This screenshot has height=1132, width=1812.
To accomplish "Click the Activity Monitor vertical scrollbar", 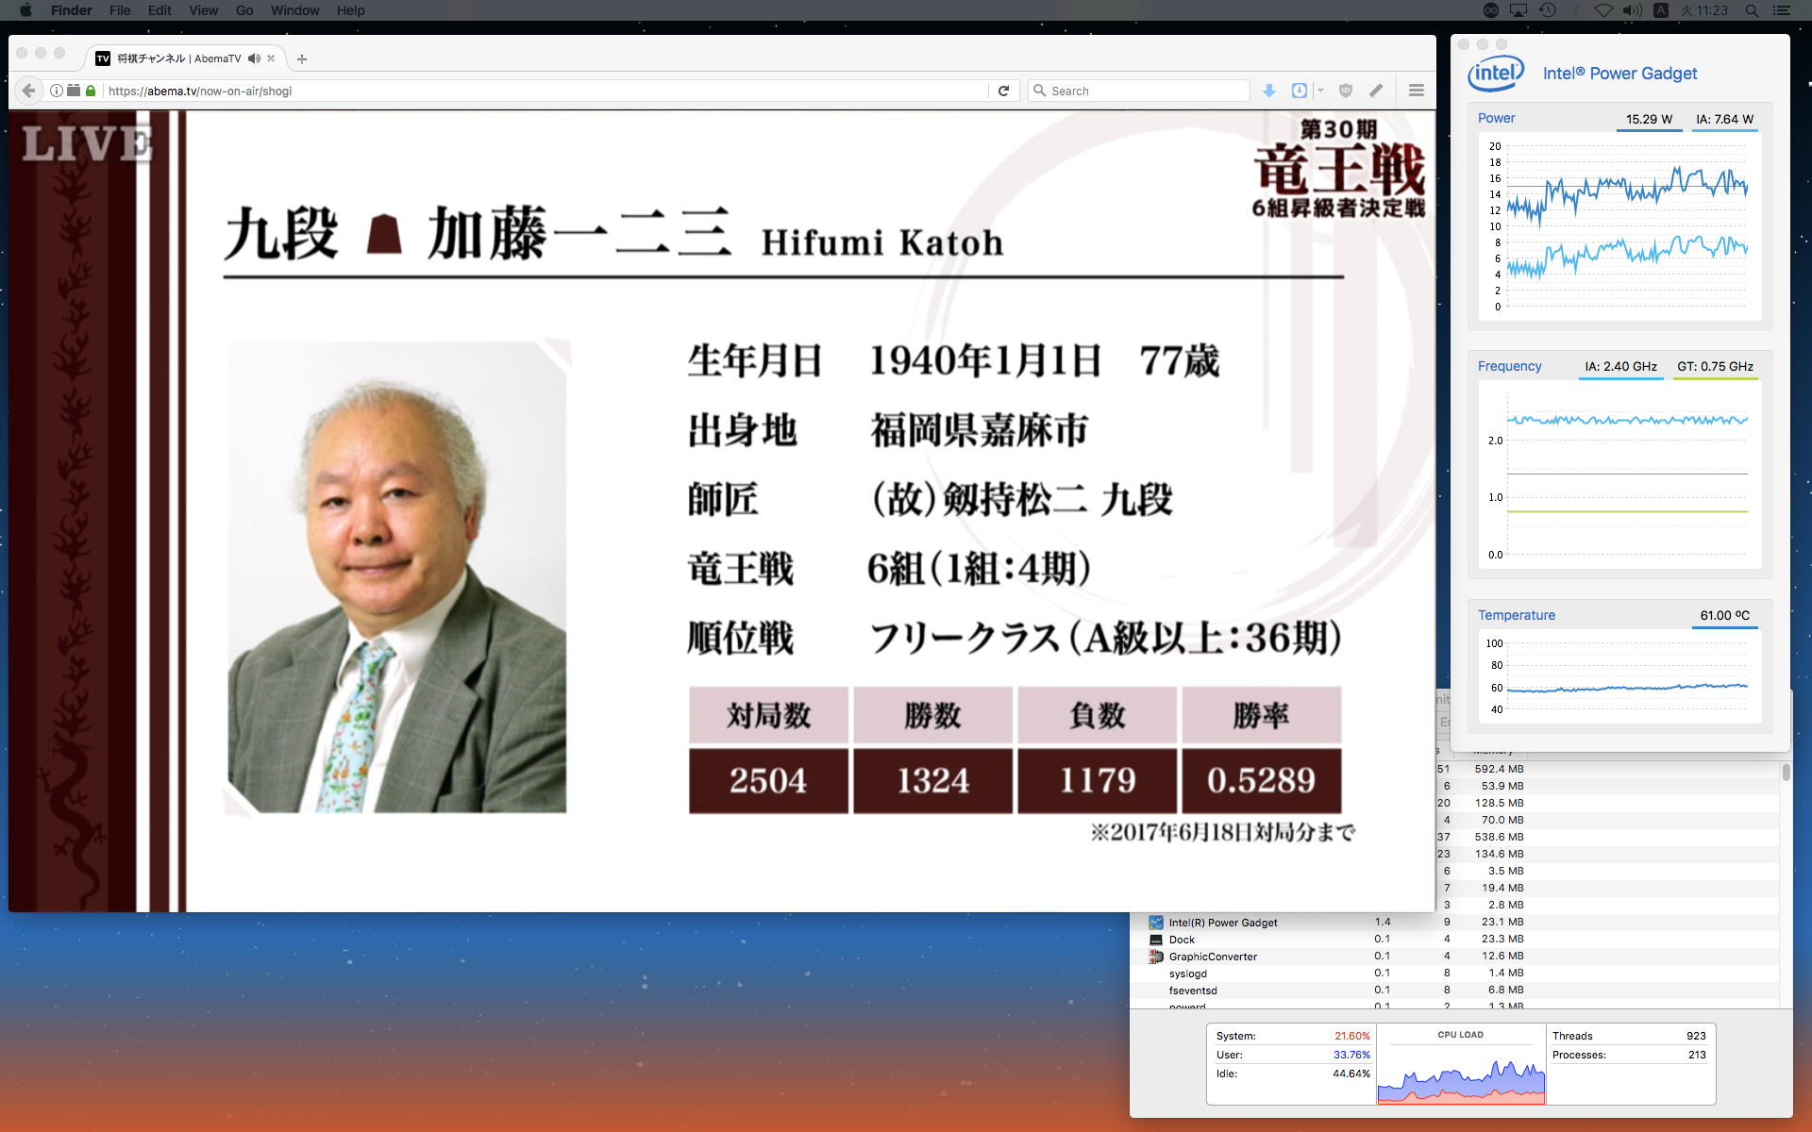I will click(x=1786, y=773).
